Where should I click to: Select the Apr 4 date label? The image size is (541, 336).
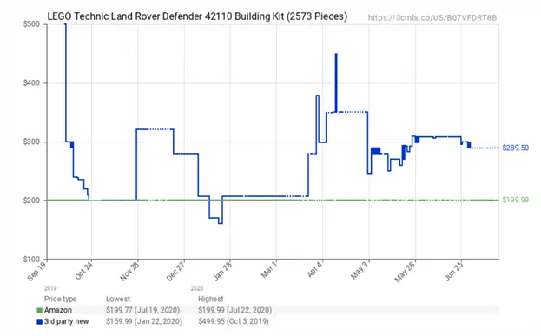[315, 269]
